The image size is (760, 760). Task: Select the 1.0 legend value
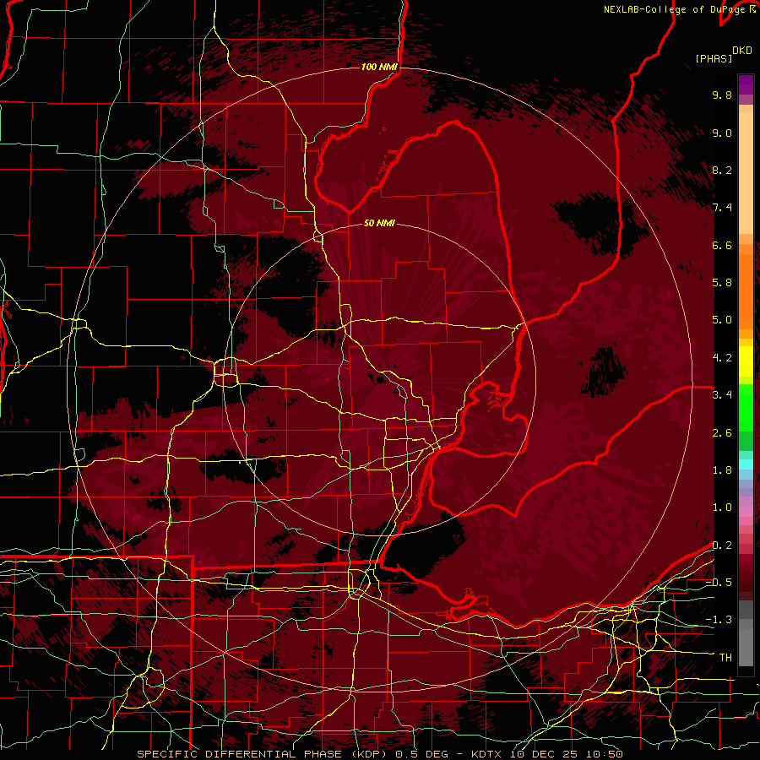click(x=722, y=508)
